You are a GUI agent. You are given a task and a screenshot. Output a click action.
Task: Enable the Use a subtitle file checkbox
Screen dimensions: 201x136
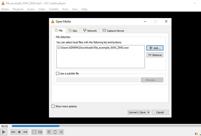(x=58, y=74)
